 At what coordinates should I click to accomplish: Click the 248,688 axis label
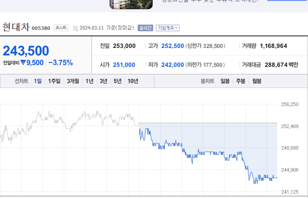pyautogui.click(x=290, y=148)
